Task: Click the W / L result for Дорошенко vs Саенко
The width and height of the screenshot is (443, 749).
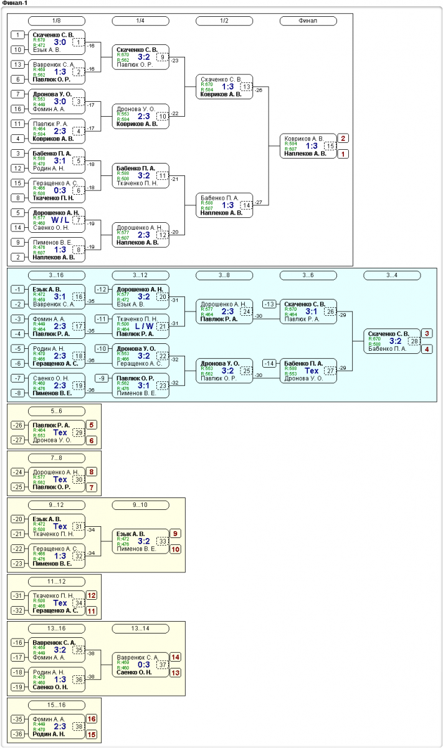Action: click(60, 220)
